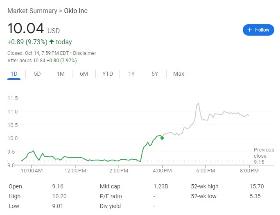Select the Max range tab
Image resolution: width=280 pixels, height=215 pixels.
tap(178, 74)
